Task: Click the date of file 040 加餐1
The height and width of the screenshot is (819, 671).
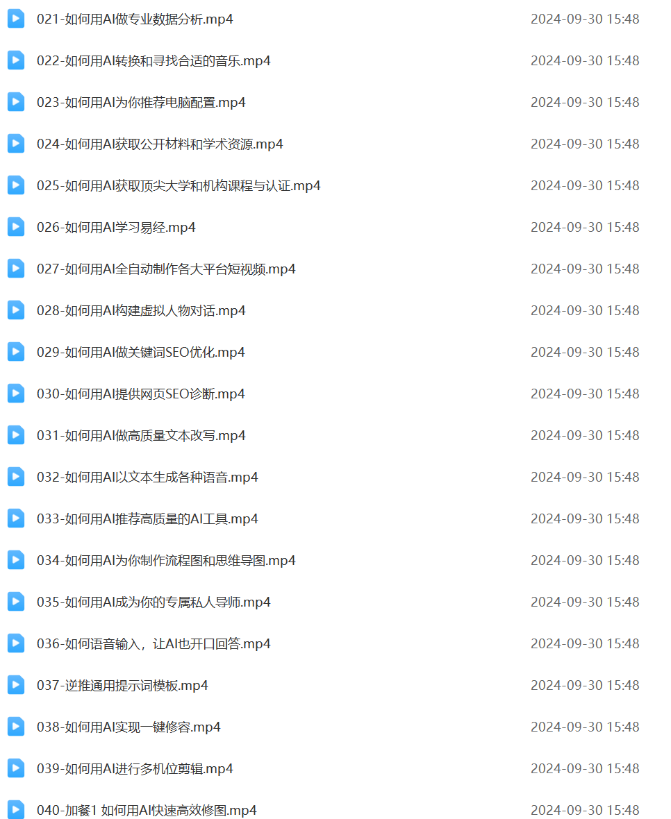Action: (585, 810)
